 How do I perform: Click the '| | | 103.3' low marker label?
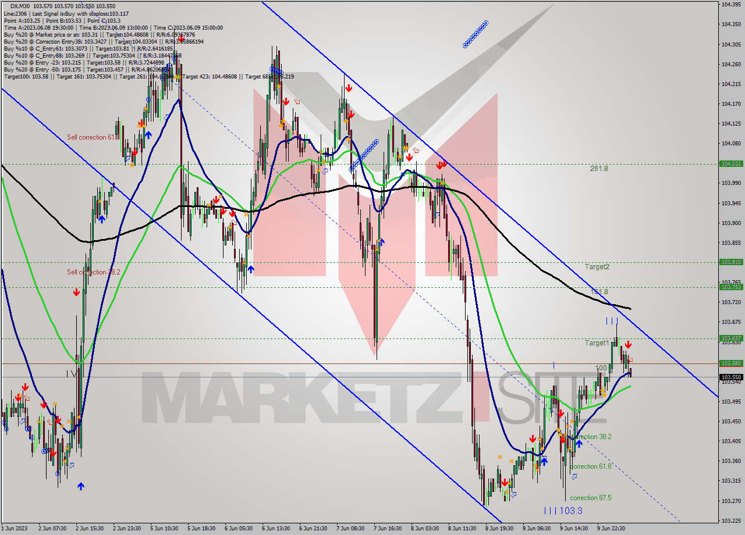coord(563,511)
